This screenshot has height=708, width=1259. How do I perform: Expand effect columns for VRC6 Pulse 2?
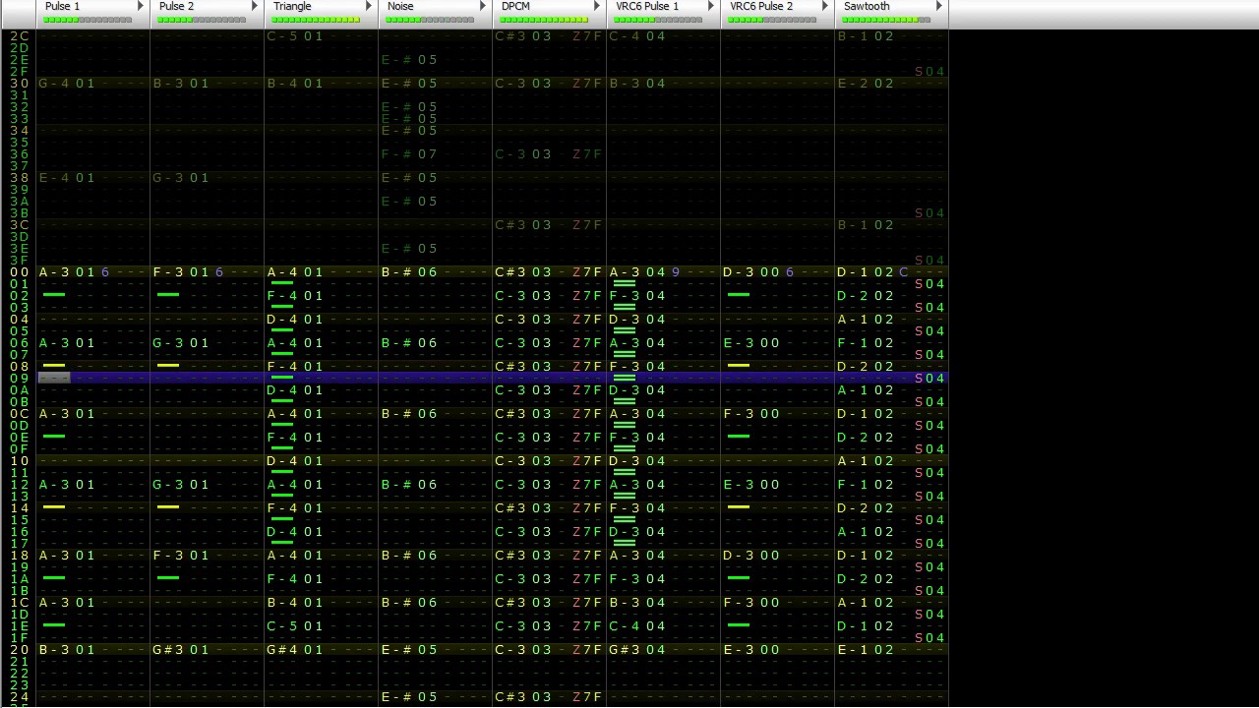[826, 7]
